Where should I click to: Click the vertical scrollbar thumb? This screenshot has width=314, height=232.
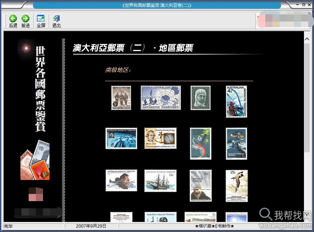click(x=307, y=98)
